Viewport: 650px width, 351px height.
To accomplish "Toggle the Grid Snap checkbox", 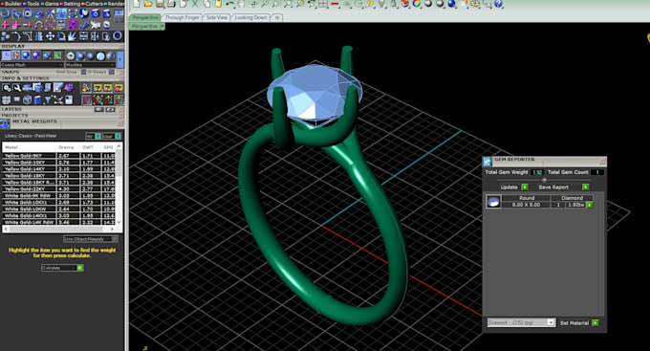I will pyautogui.click(x=83, y=72).
